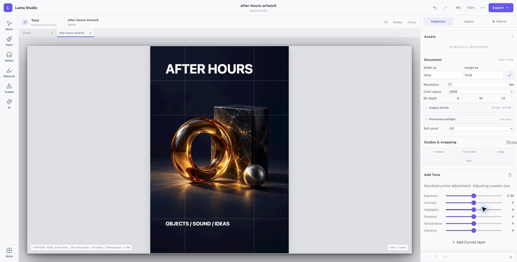
Task: Reset the Add Tone adjustments
Action: [510, 175]
